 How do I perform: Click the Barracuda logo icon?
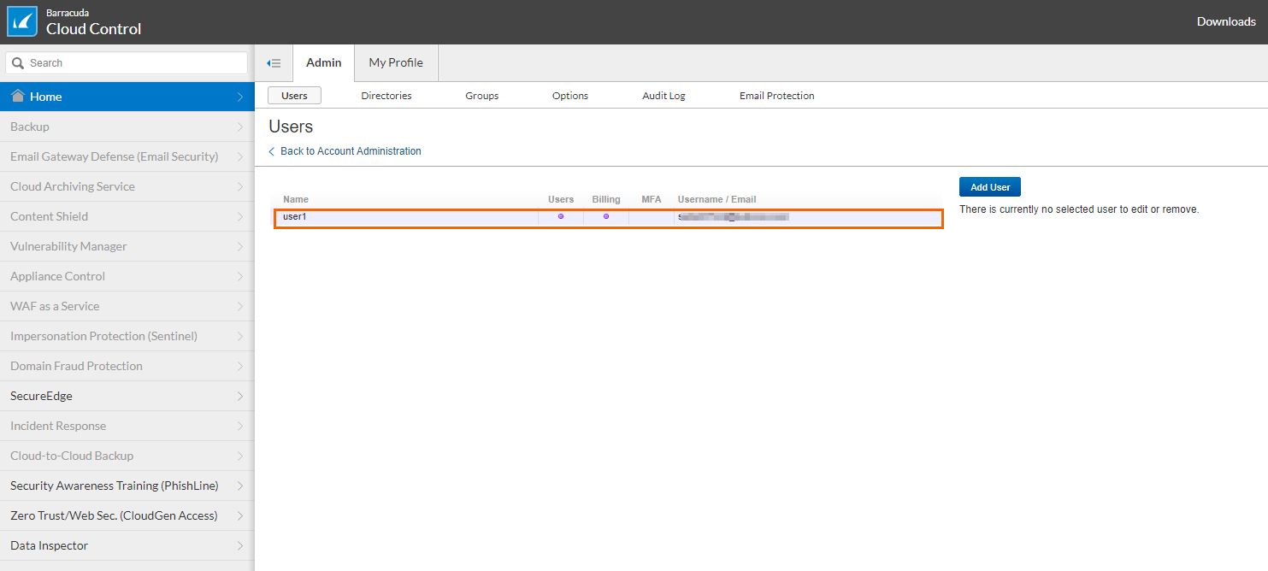22,21
